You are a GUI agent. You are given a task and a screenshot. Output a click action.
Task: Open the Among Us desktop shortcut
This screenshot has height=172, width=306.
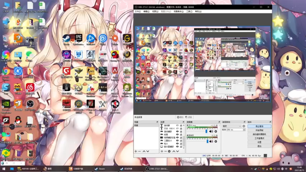click(x=115, y=55)
